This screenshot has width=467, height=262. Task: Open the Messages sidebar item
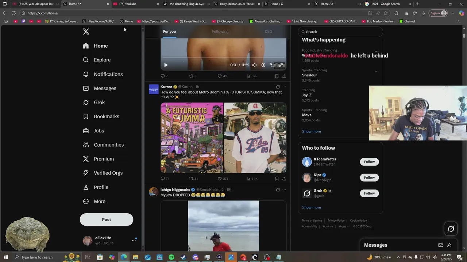100,88
